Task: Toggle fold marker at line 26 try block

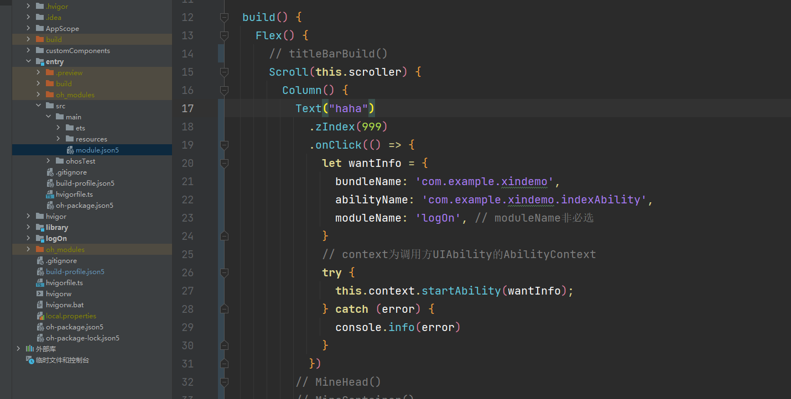Action: pos(224,273)
